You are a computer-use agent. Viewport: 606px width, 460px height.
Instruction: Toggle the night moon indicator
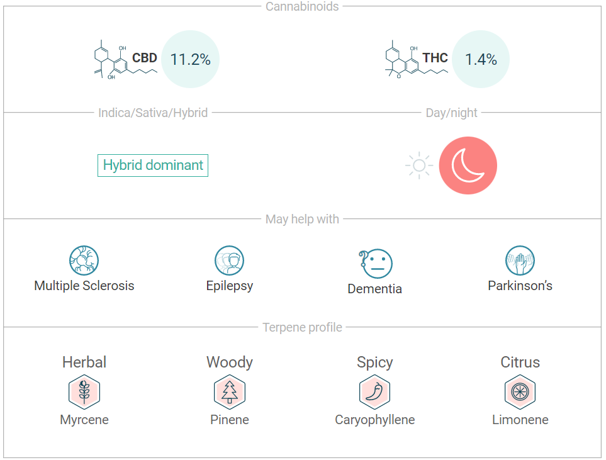(468, 165)
